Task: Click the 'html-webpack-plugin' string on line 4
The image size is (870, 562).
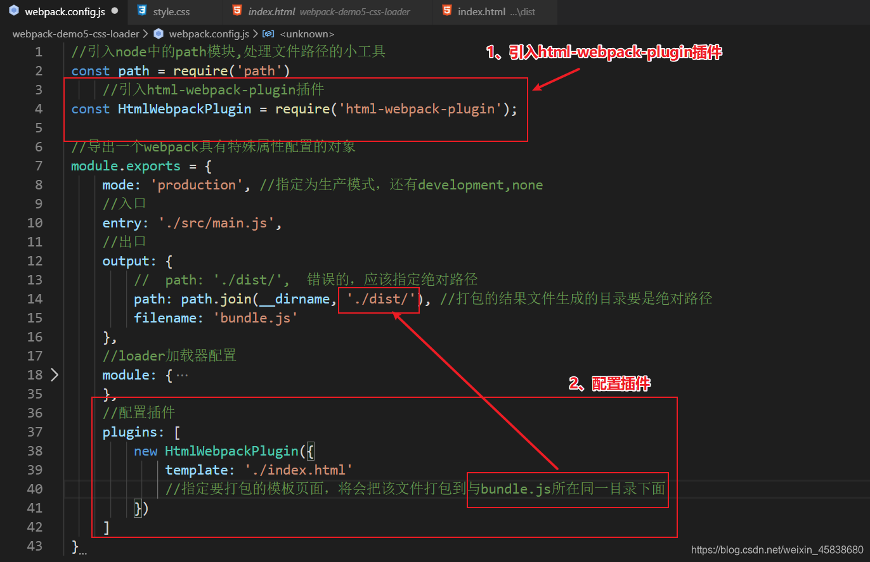Action: 420,108
